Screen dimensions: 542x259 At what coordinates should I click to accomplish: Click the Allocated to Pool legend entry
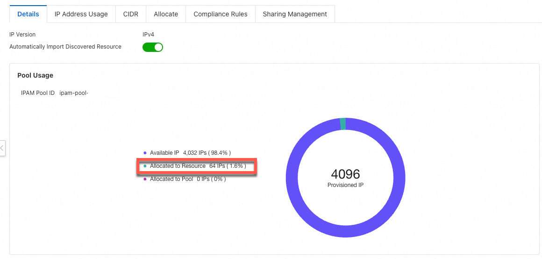pos(185,179)
